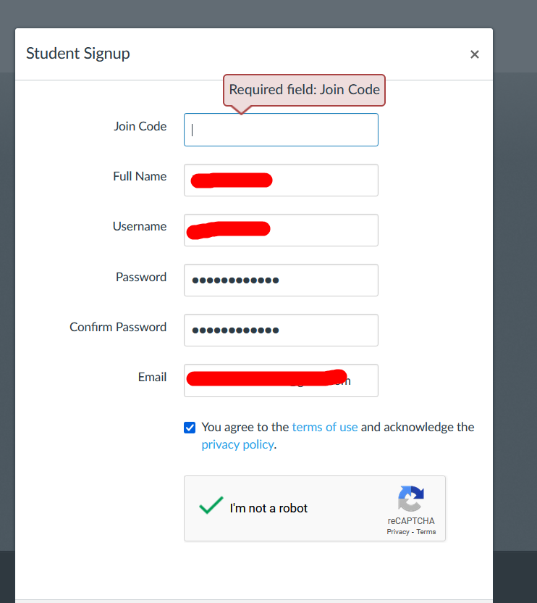Click the Join Code label
537x603 pixels.
pyautogui.click(x=140, y=126)
